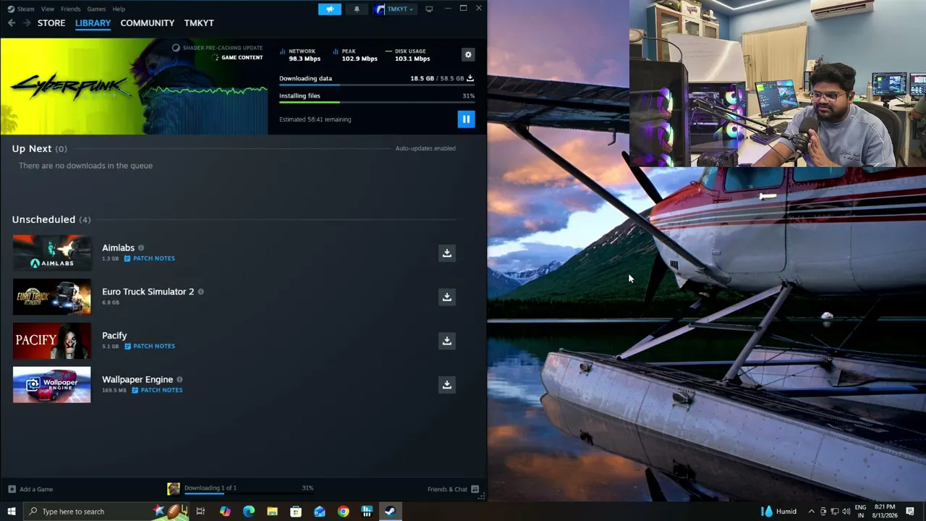
Task: Navigate forward with right arrow
Action: 27,23
